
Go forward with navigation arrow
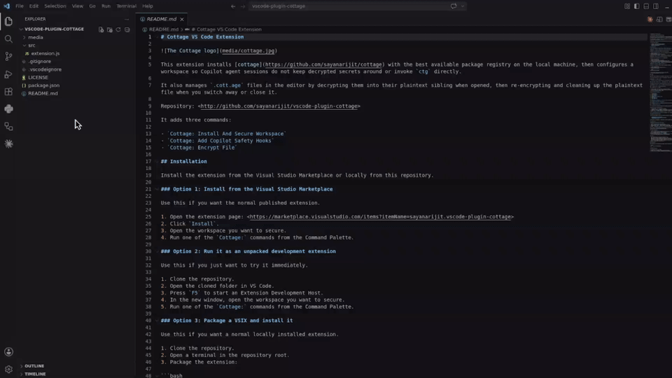click(x=243, y=6)
